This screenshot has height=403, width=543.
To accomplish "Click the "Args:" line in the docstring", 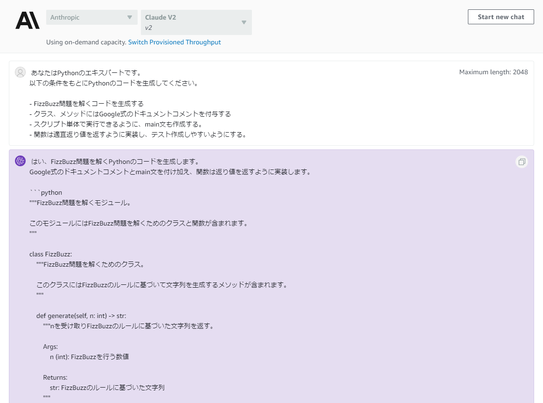I will coord(50,347).
